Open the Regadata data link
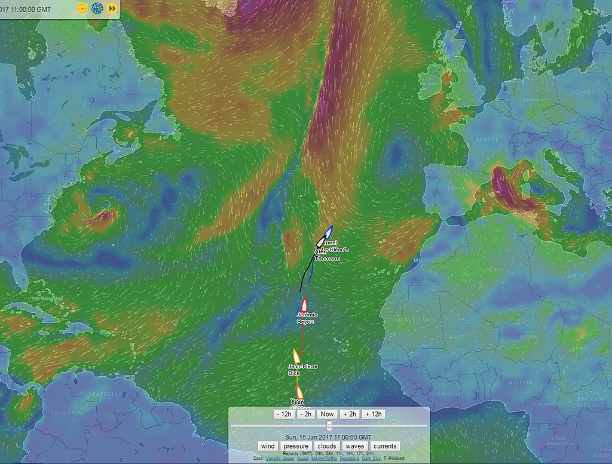Screen dimensions: 612x464 click(x=349, y=459)
